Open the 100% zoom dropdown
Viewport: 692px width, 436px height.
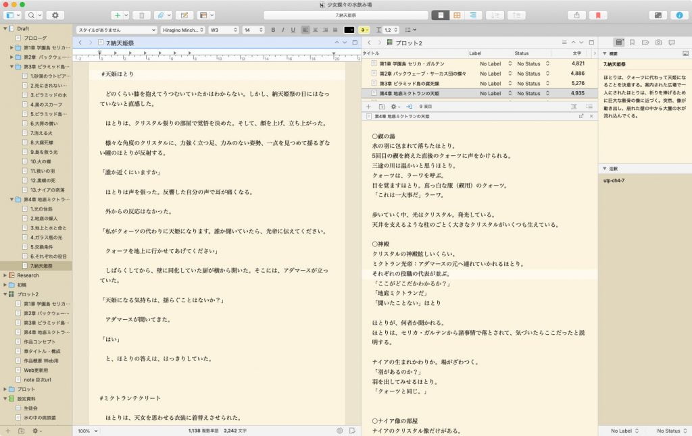click(x=87, y=431)
